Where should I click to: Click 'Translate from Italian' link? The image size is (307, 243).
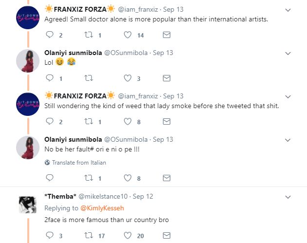[78, 163]
